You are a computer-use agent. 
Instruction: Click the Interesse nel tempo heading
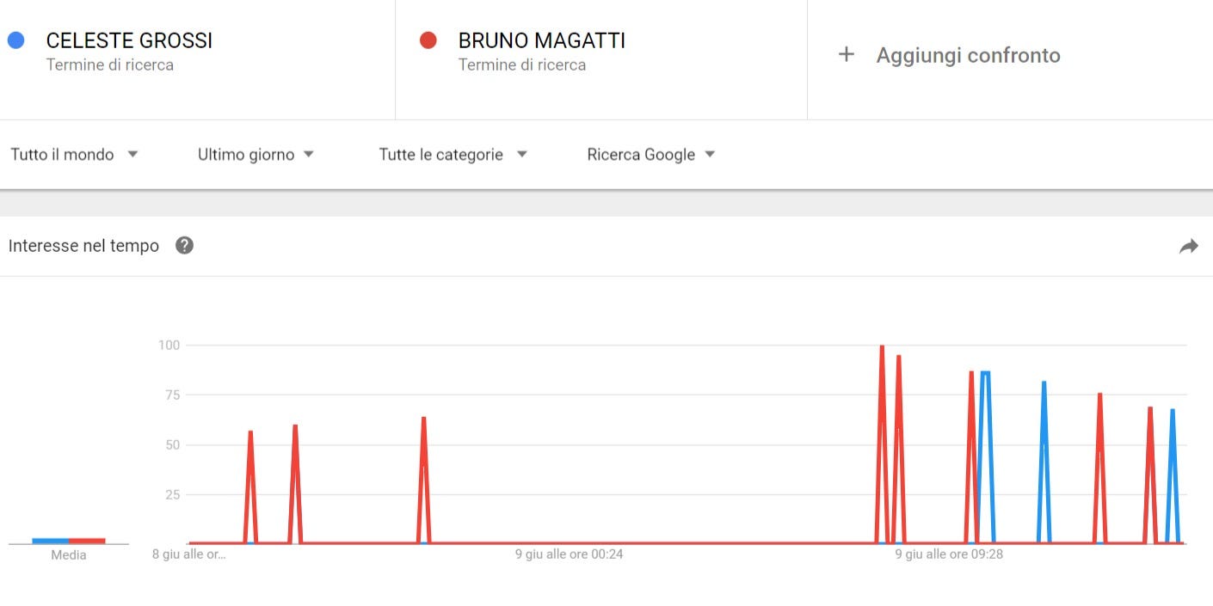(83, 246)
